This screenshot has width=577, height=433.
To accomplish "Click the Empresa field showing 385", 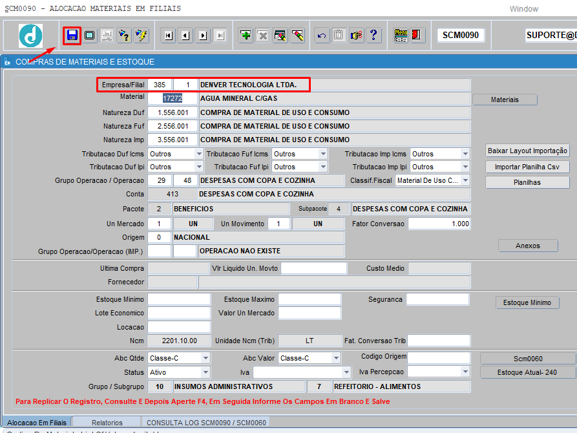I will tap(160, 85).
